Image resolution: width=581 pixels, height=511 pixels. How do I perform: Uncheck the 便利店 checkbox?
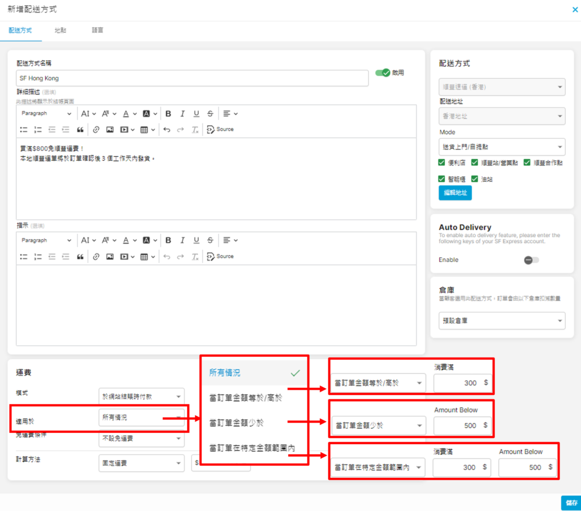[442, 163]
